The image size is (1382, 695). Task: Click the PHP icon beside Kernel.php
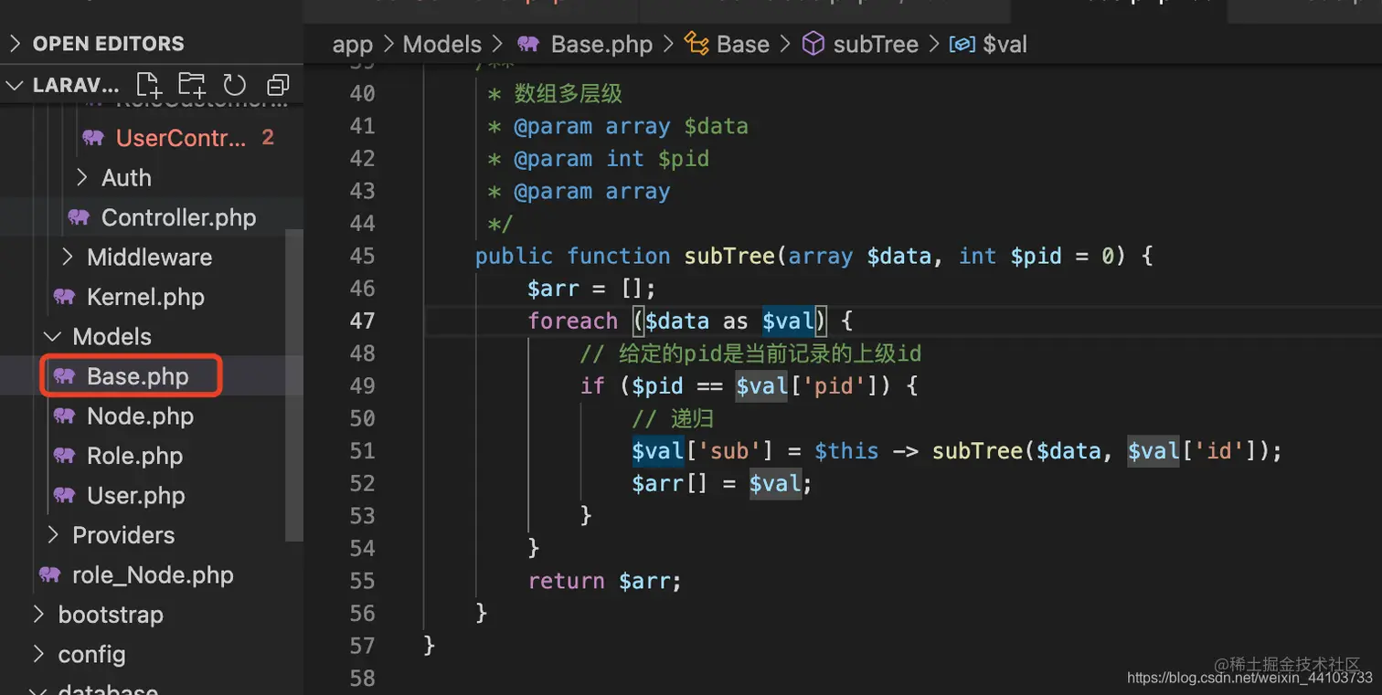[x=64, y=297]
